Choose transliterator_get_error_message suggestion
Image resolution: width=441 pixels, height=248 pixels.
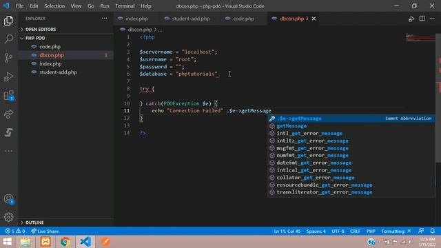[x=351, y=192]
